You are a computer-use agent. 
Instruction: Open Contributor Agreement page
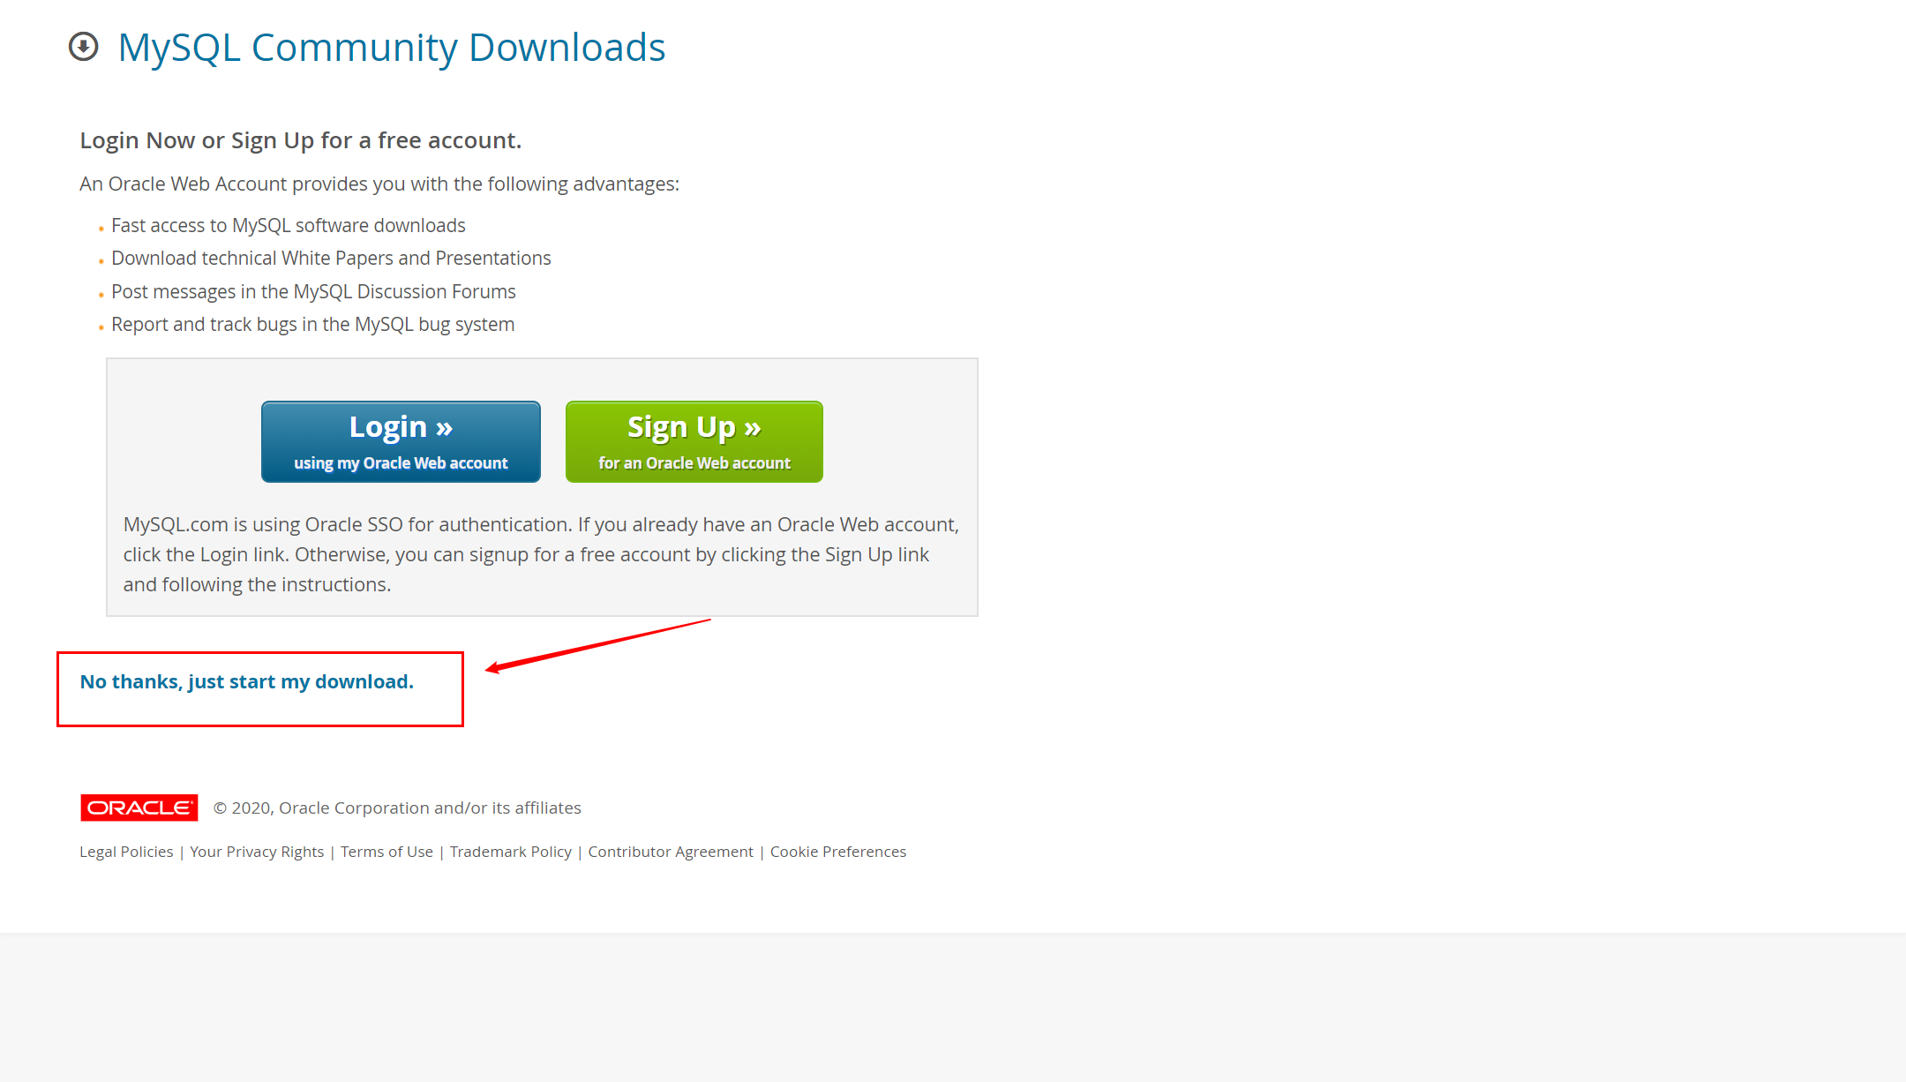[x=671, y=850]
